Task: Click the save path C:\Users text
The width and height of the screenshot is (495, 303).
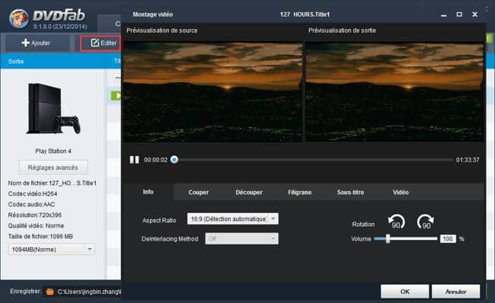Action: pos(89,292)
